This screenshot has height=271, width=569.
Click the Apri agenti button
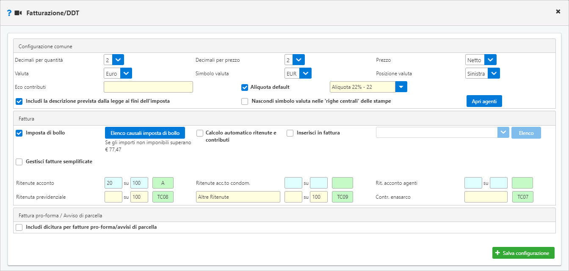pos(484,101)
